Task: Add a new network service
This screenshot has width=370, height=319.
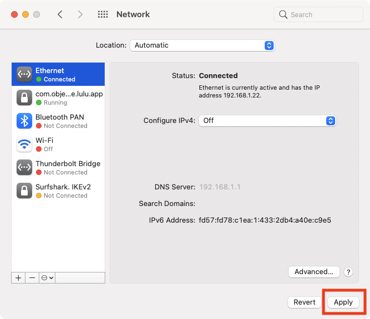Action: (x=18, y=277)
